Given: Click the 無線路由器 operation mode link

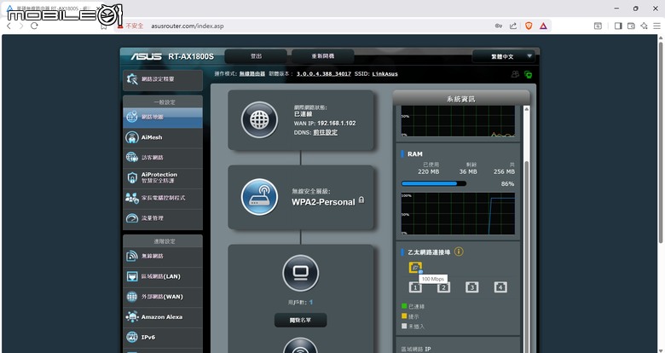Looking at the screenshot, I should pyautogui.click(x=252, y=74).
